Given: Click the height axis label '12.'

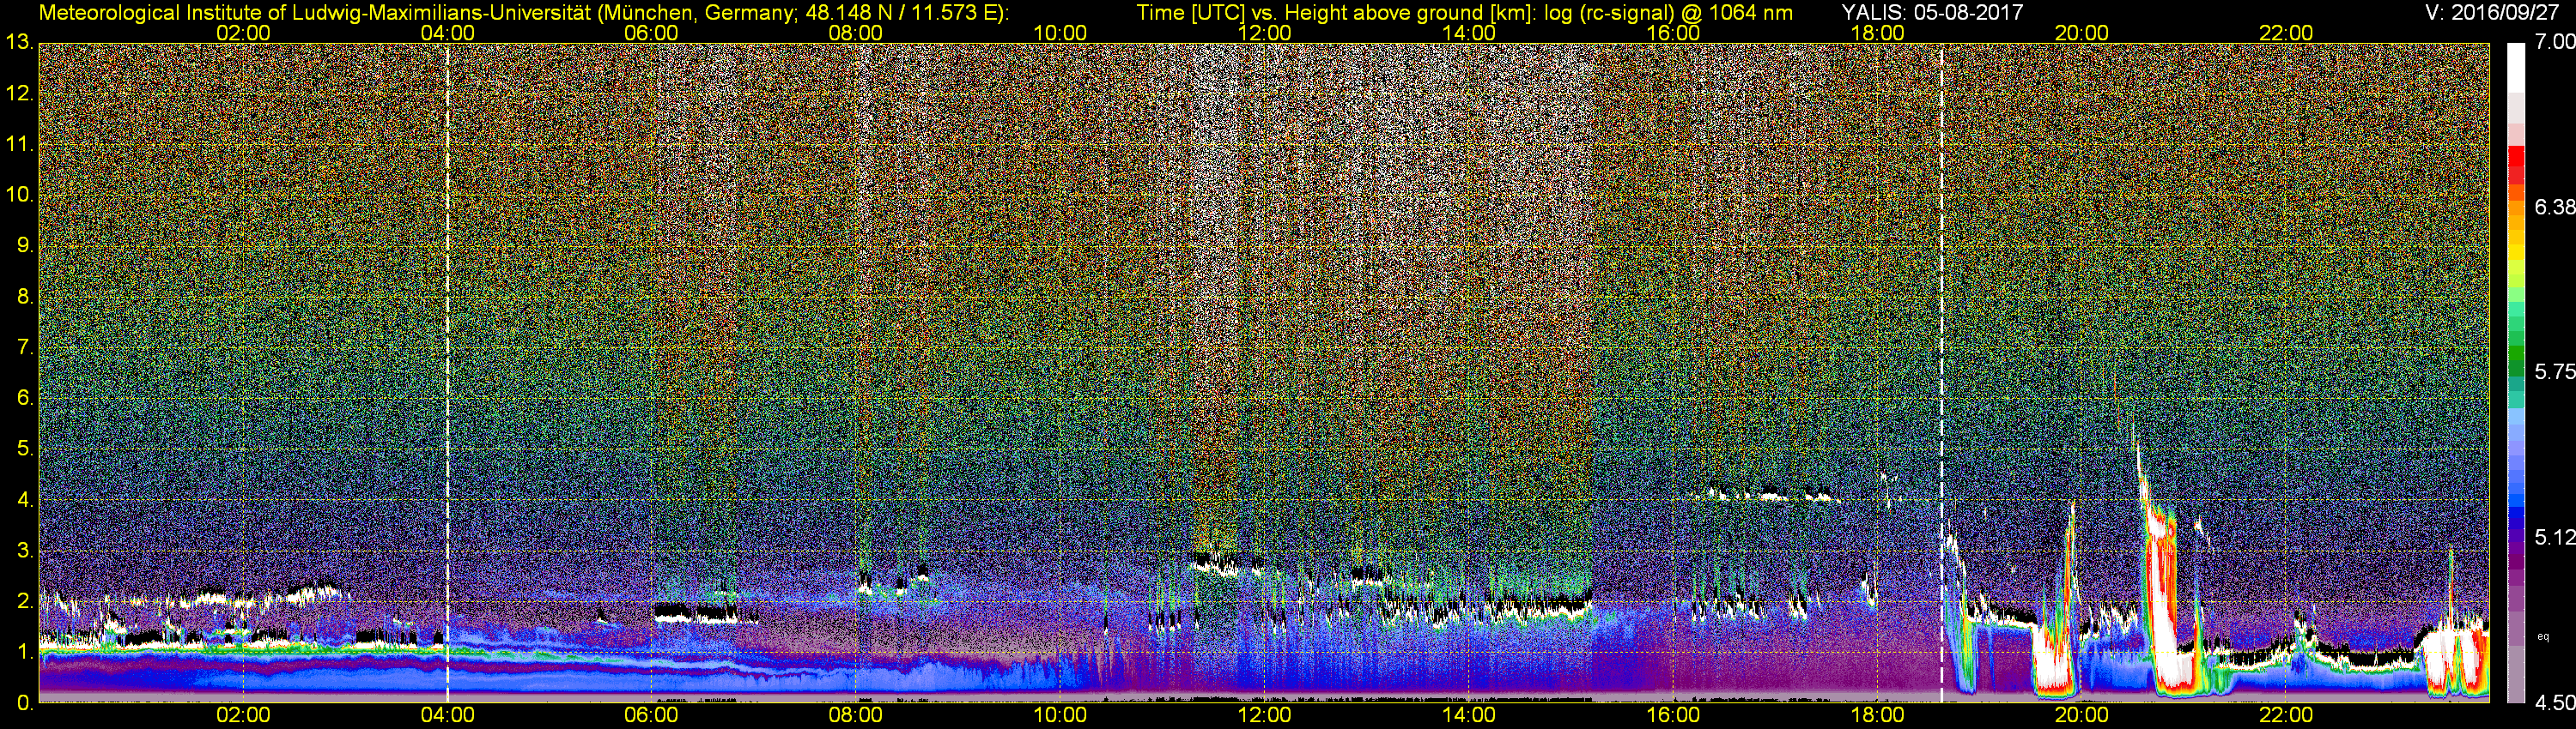Looking at the screenshot, I should coord(20,93).
